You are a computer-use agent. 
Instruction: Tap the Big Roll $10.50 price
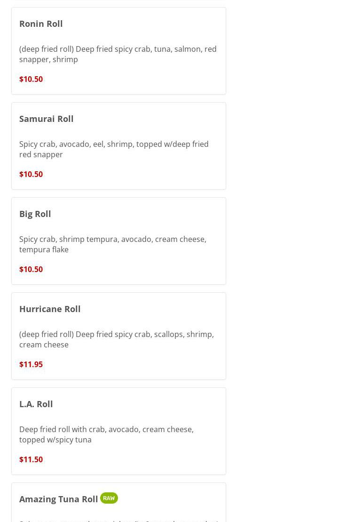coord(31,269)
